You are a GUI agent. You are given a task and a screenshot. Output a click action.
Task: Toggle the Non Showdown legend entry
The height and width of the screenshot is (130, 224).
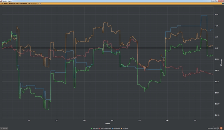pos(105,128)
